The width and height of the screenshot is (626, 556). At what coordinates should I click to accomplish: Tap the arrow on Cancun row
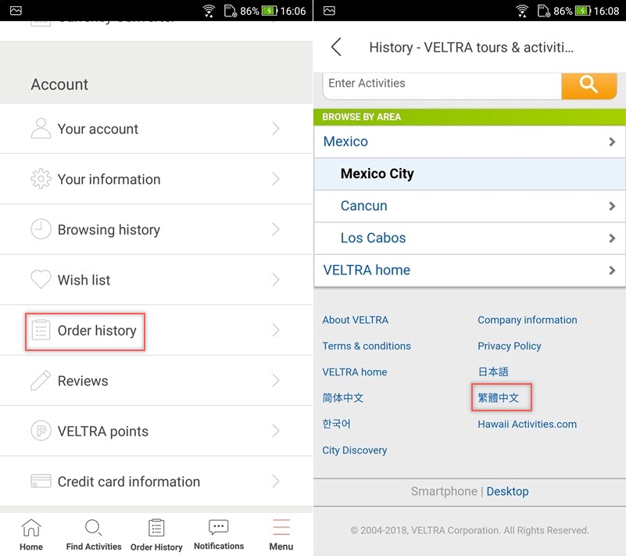click(612, 206)
